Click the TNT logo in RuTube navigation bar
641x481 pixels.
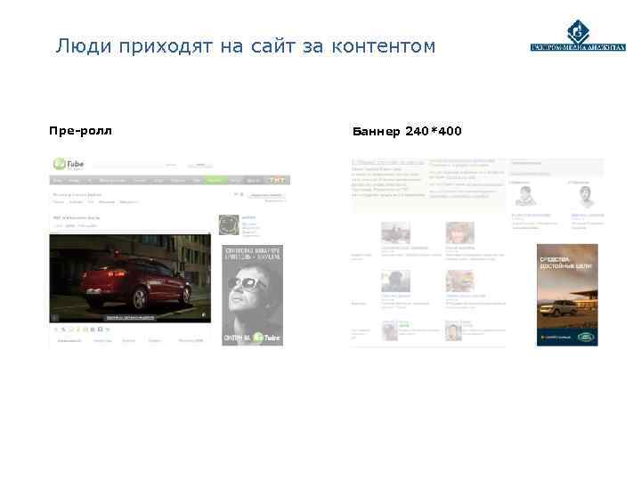tap(277, 180)
